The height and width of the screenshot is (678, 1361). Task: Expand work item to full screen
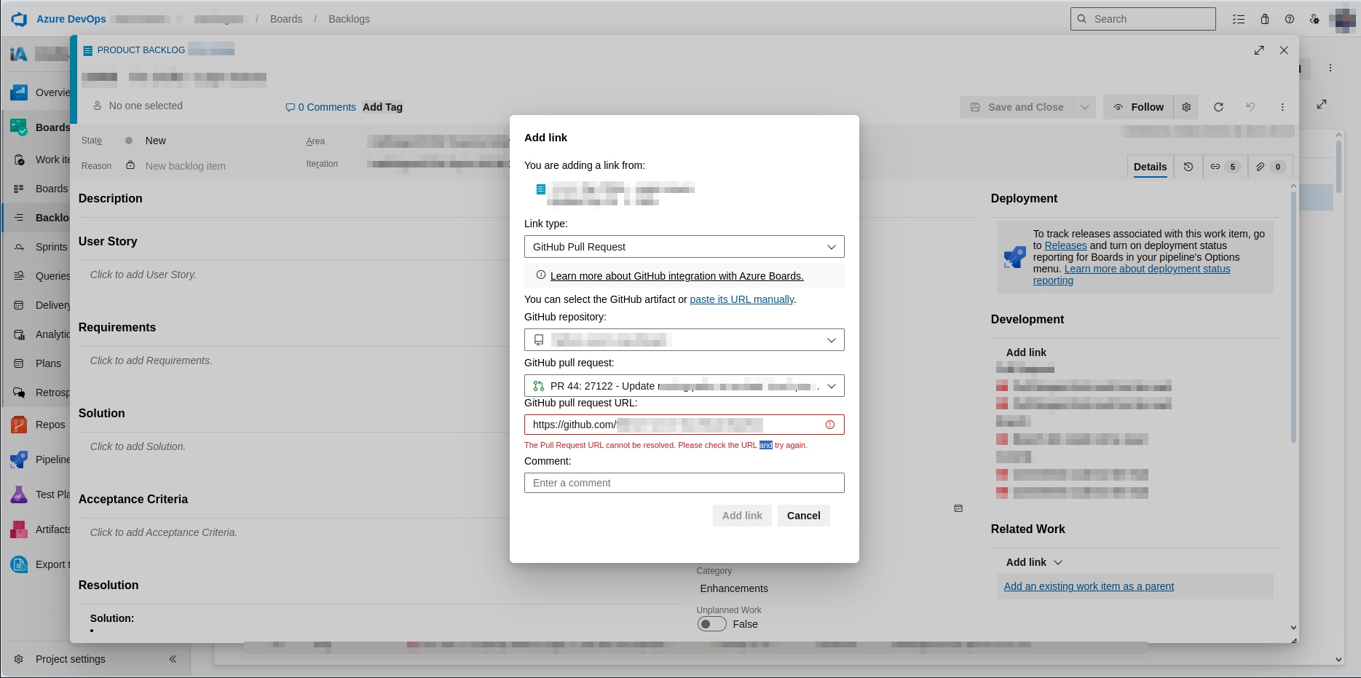click(1259, 50)
